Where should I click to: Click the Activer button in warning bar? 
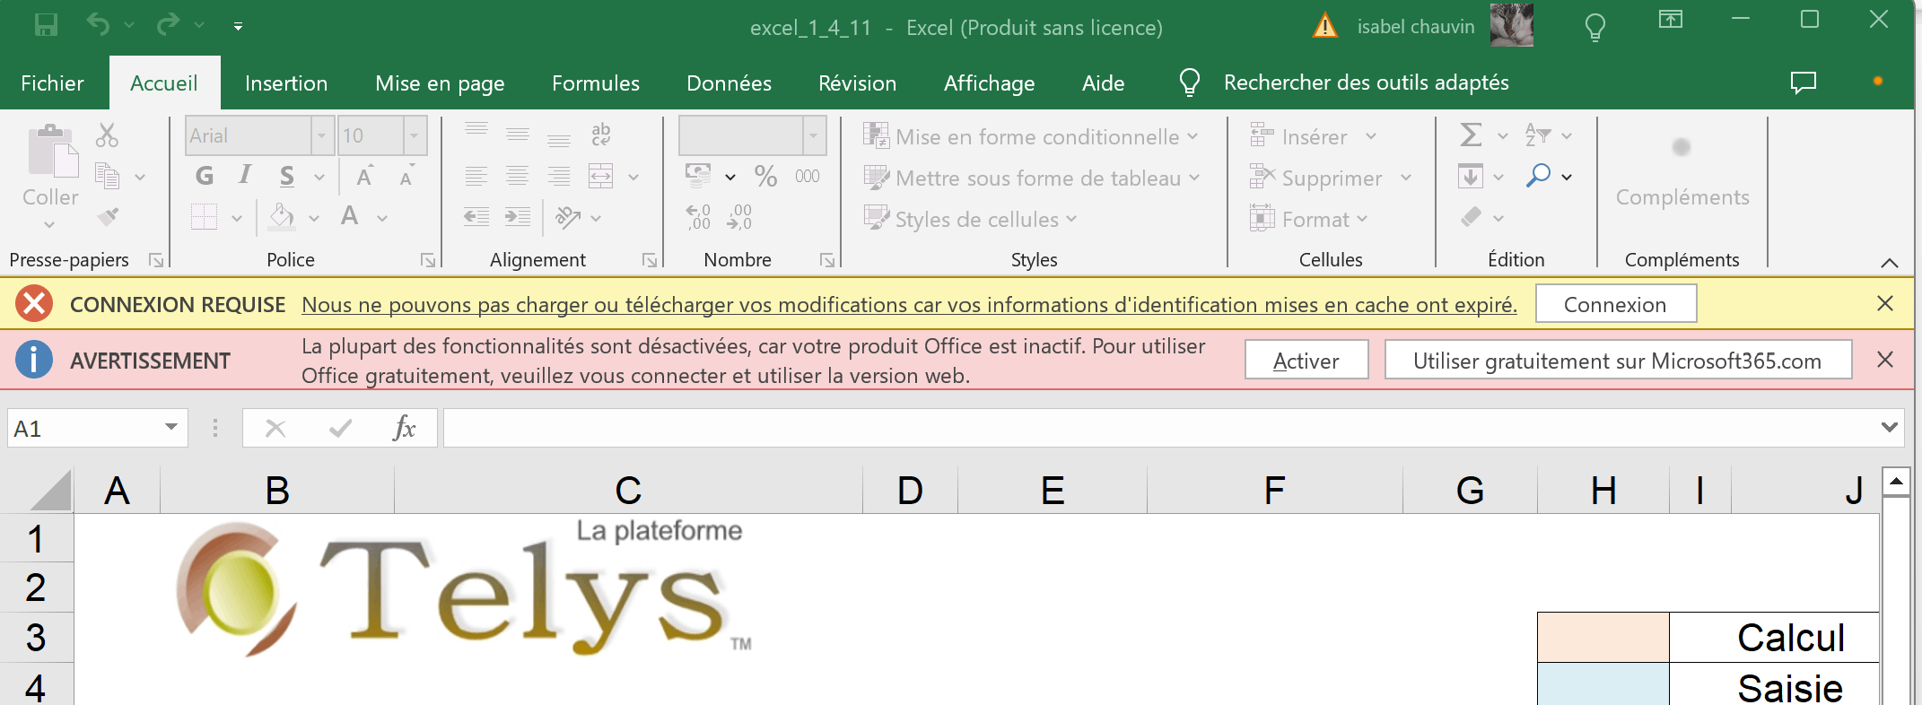tap(1306, 361)
